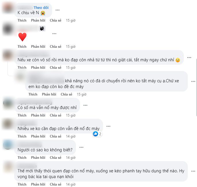Viewport: 197px width, 187px height.
Task: Click the waving hand badge icon
Action: (x=42, y=28)
